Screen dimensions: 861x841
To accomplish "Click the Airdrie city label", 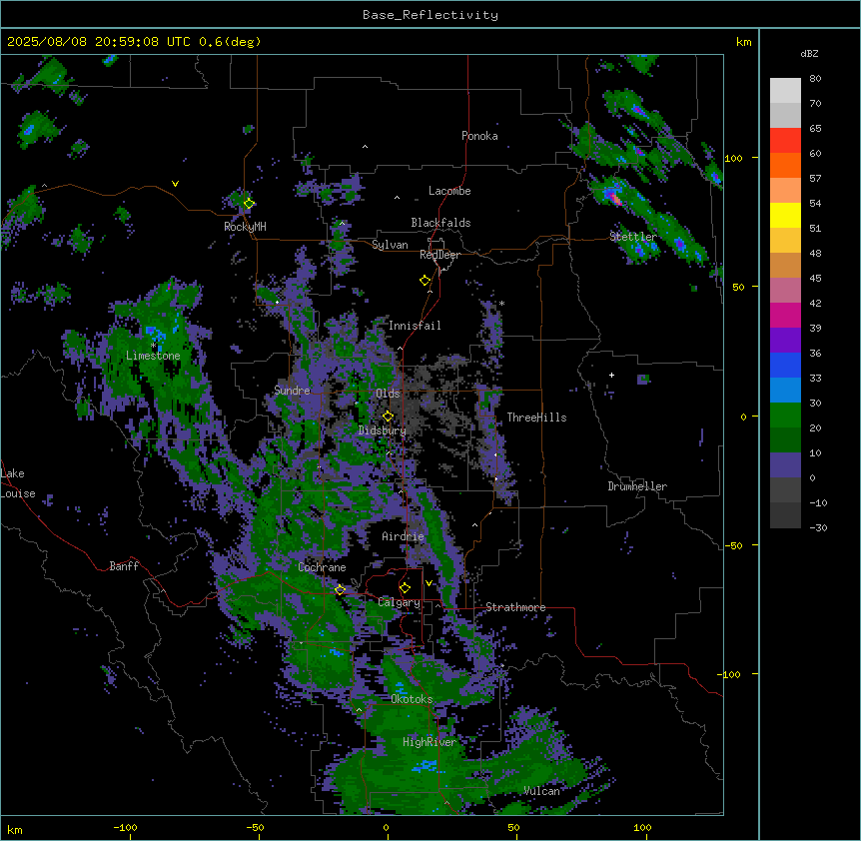I will [404, 536].
